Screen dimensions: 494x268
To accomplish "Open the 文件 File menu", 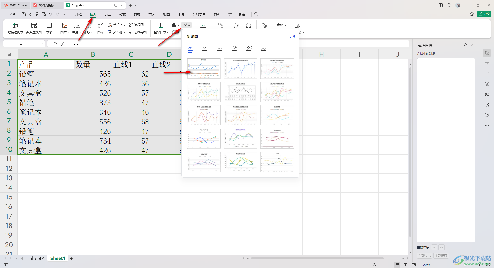I will (x=10, y=14).
